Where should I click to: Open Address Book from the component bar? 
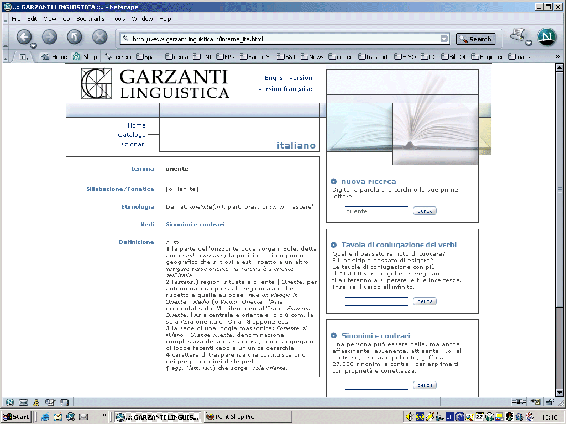(64, 402)
